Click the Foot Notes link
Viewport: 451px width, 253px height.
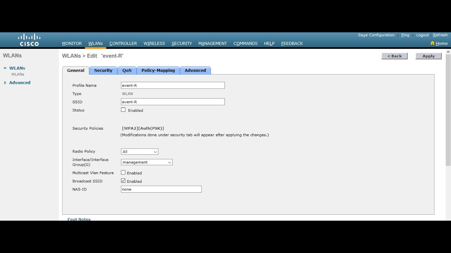point(79,219)
